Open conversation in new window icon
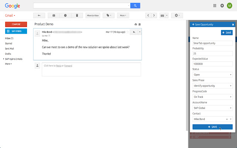Screen dimensions: 237x148 [x=140, y=24]
